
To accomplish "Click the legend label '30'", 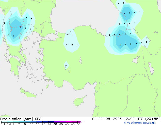I will [x=55, y=124].
